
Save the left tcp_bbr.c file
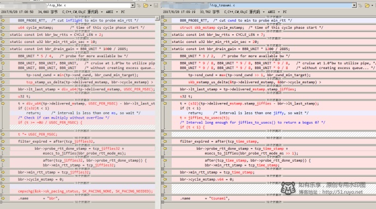click(x=156, y=5)
